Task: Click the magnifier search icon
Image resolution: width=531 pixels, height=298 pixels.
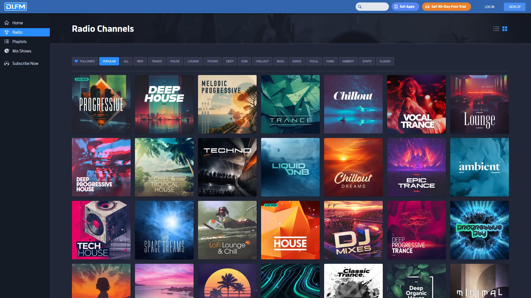Action: pos(360,7)
